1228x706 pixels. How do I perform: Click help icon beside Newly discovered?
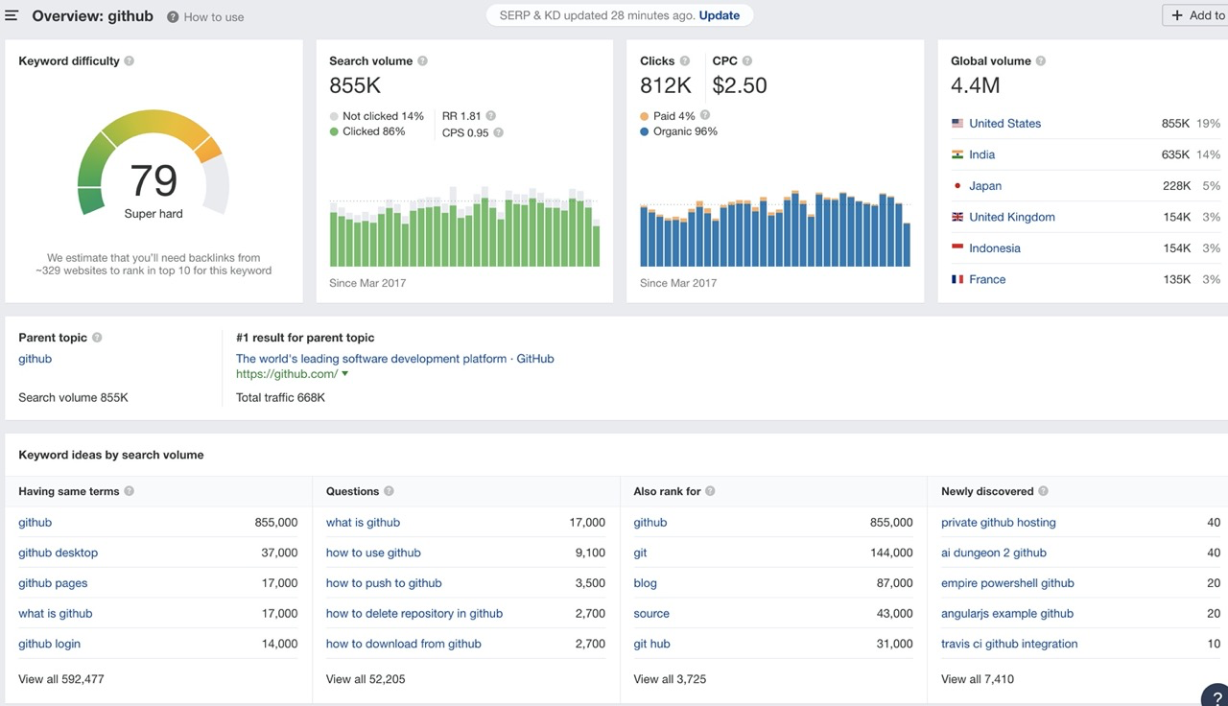click(1043, 491)
